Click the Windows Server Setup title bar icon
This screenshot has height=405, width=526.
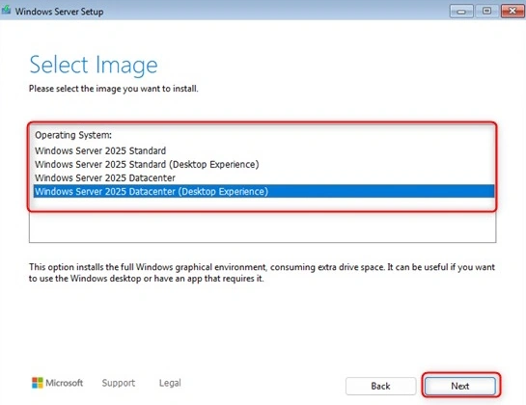(6, 10)
